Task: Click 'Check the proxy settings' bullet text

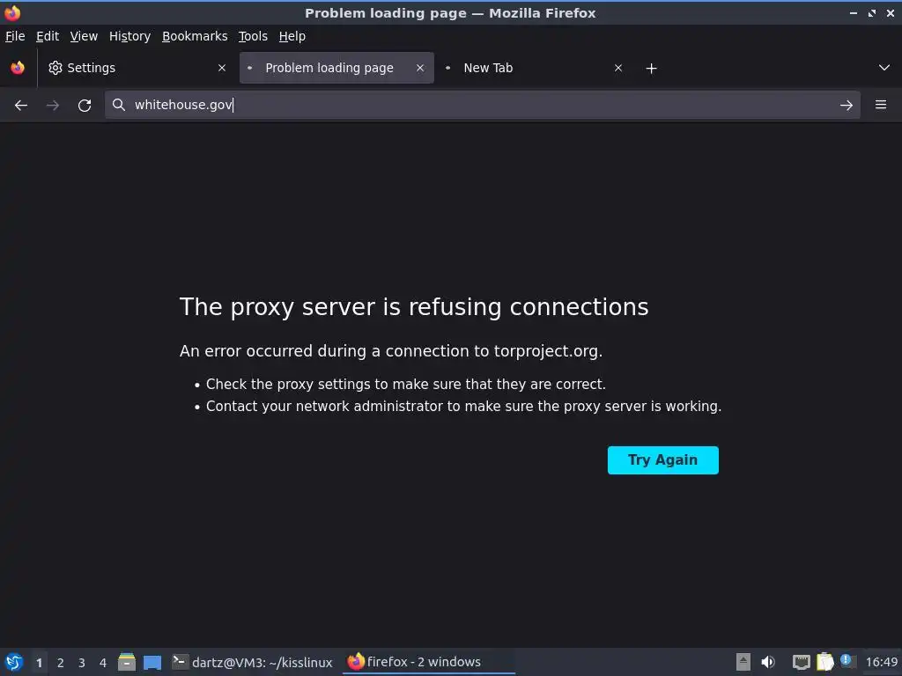Action: coord(405,385)
